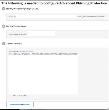The width and height of the screenshot is (109, 110).
Task: Click the END CERTIFICATE line
Action: tap(20, 96)
